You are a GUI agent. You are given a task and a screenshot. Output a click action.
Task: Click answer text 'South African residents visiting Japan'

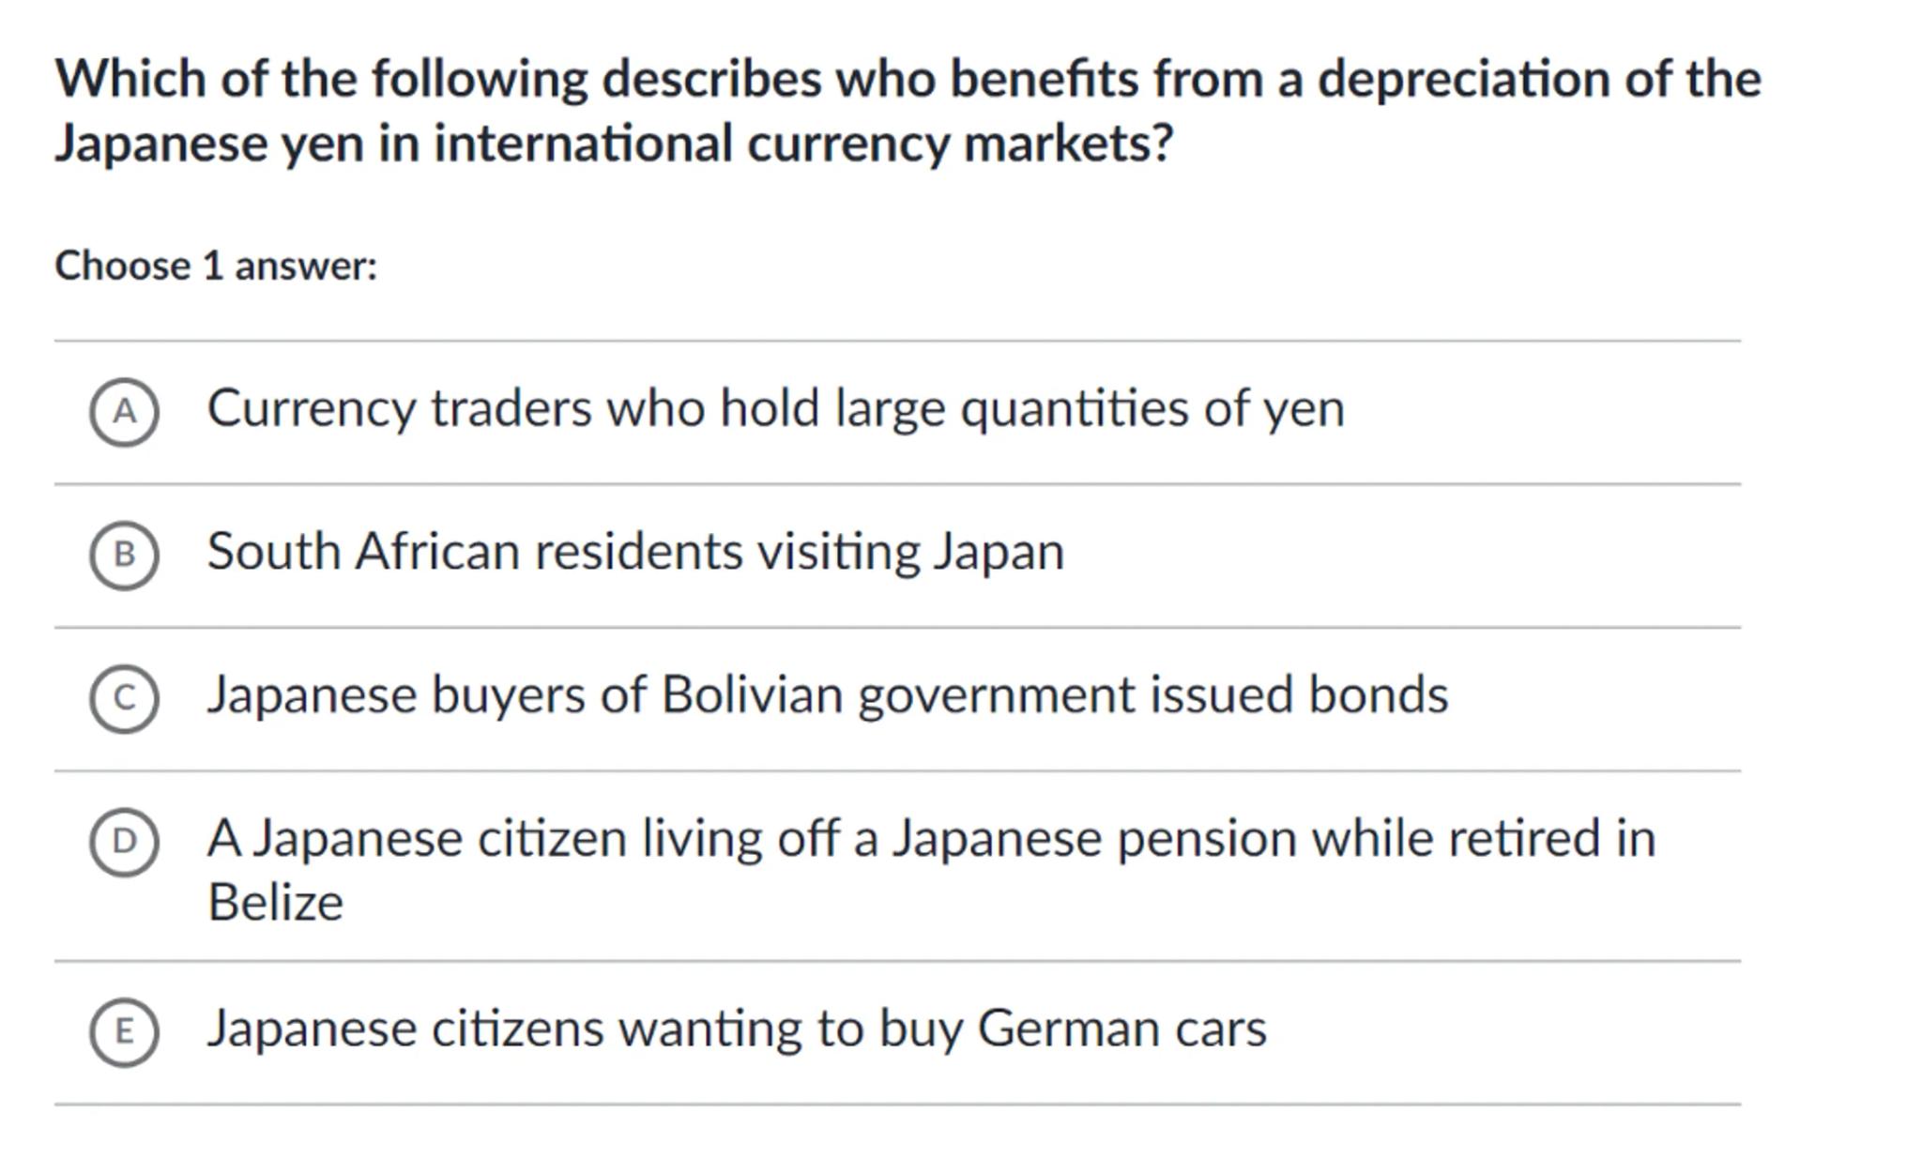tap(635, 552)
